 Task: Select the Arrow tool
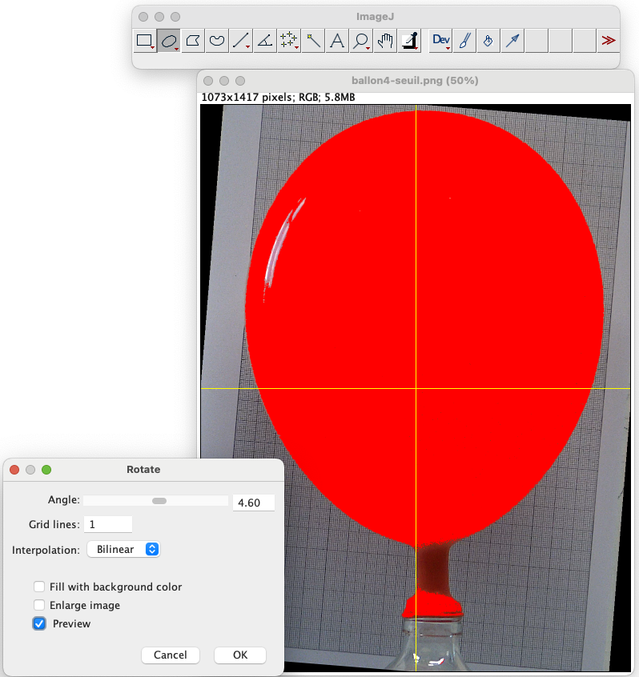[512, 41]
